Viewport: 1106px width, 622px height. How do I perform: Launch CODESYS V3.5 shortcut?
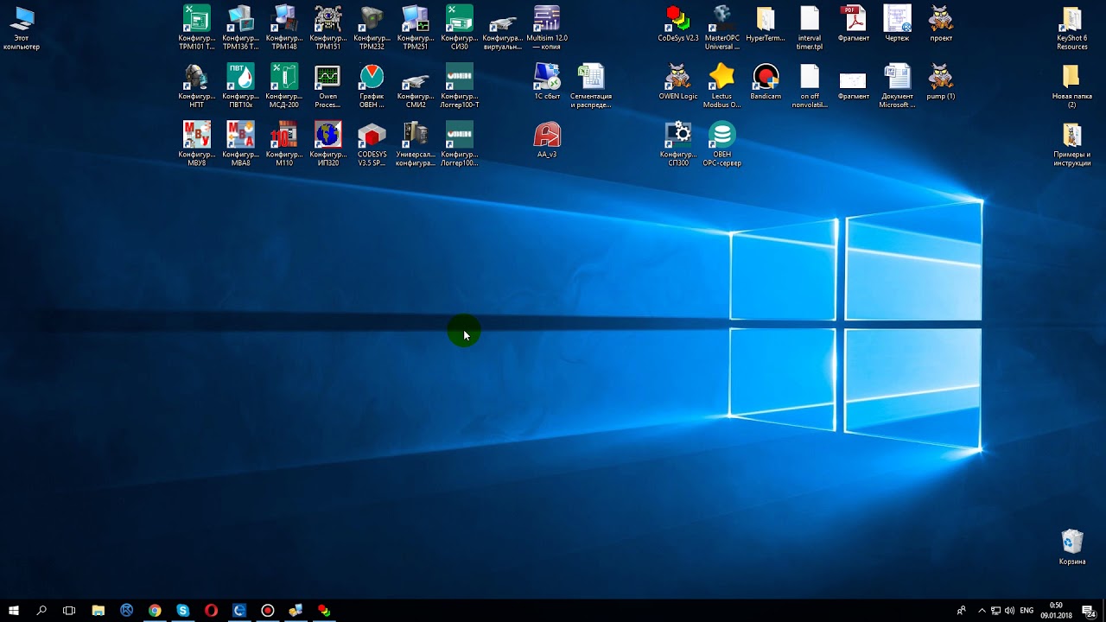coord(372,143)
